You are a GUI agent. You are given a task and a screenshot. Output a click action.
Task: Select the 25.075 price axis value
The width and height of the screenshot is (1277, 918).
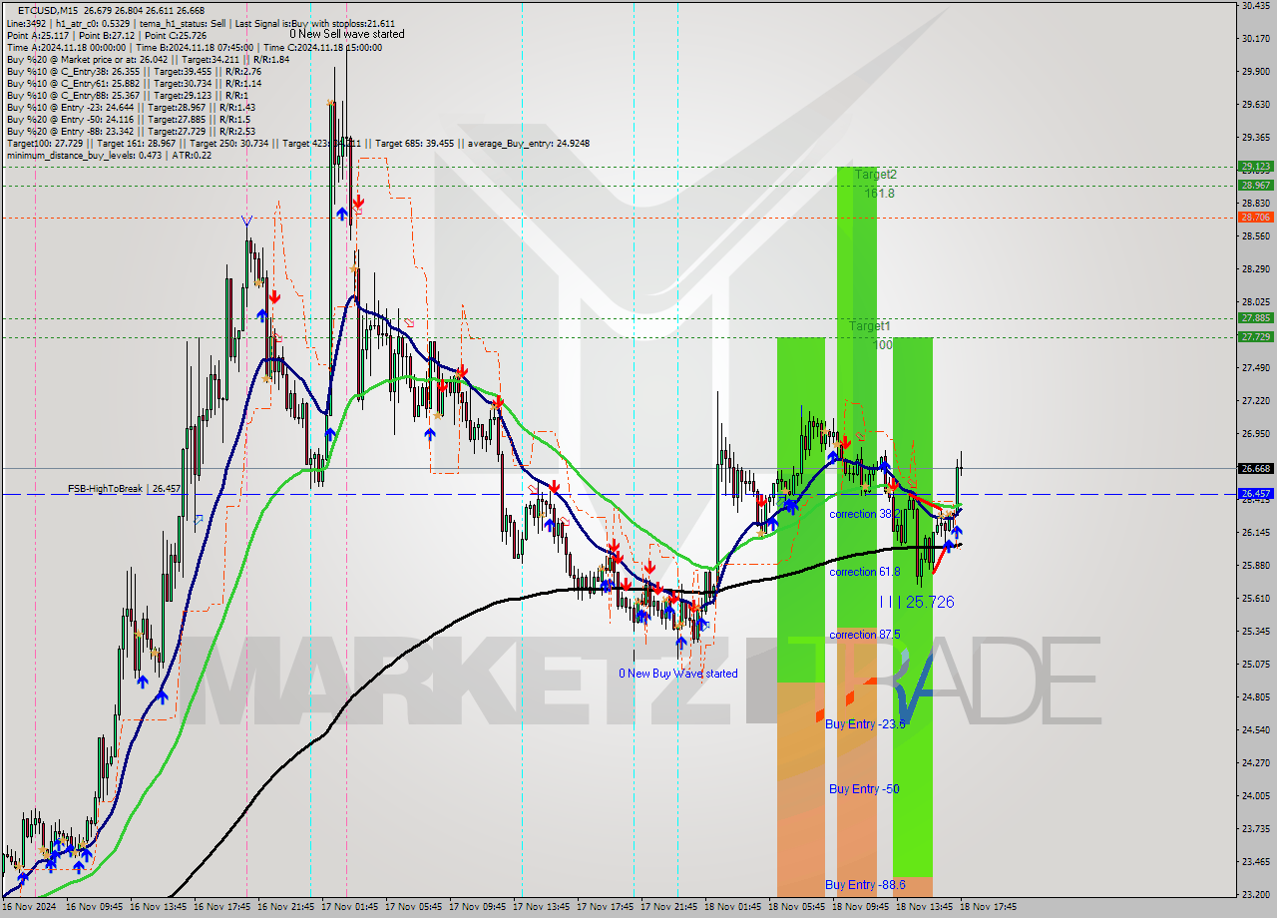point(1255,665)
